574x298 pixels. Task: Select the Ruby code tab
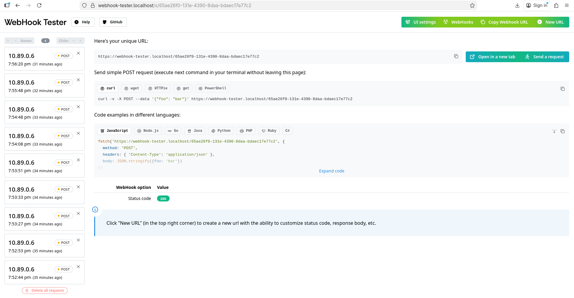tap(269, 131)
